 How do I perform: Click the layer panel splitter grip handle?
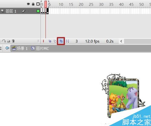pyautogui.click(x=38, y=41)
